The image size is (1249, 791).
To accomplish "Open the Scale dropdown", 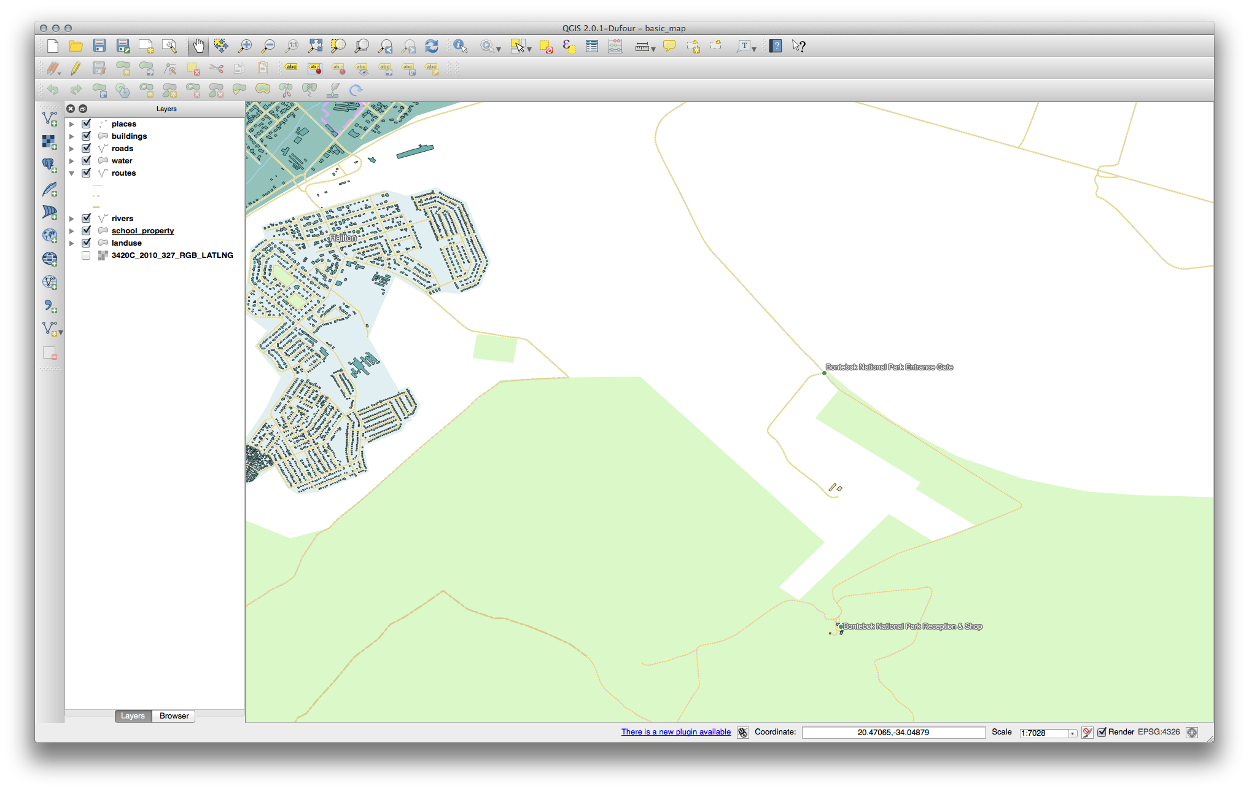I will [x=1072, y=733].
